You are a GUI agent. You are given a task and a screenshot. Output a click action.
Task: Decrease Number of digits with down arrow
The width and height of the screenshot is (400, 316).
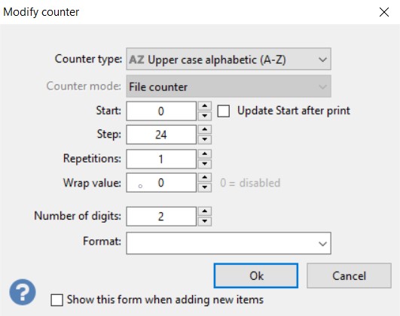tap(205, 221)
